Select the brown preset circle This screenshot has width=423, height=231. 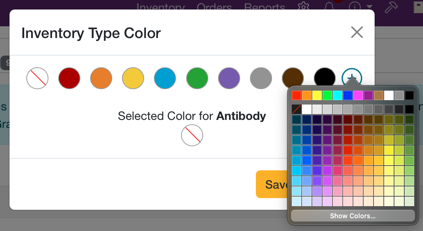[293, 78]
